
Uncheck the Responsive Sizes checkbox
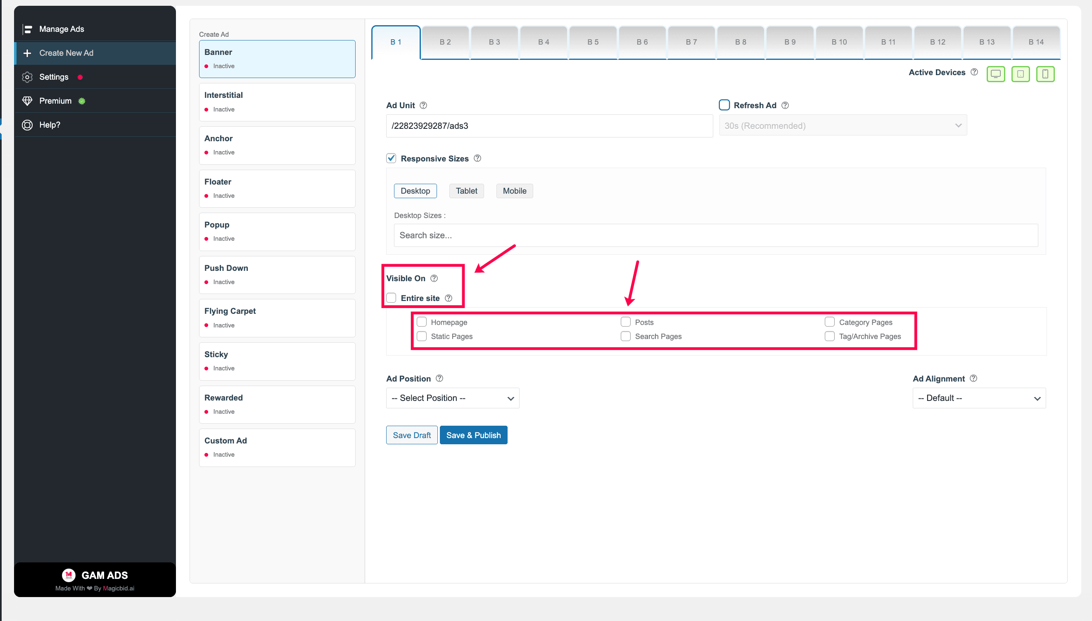391,158
